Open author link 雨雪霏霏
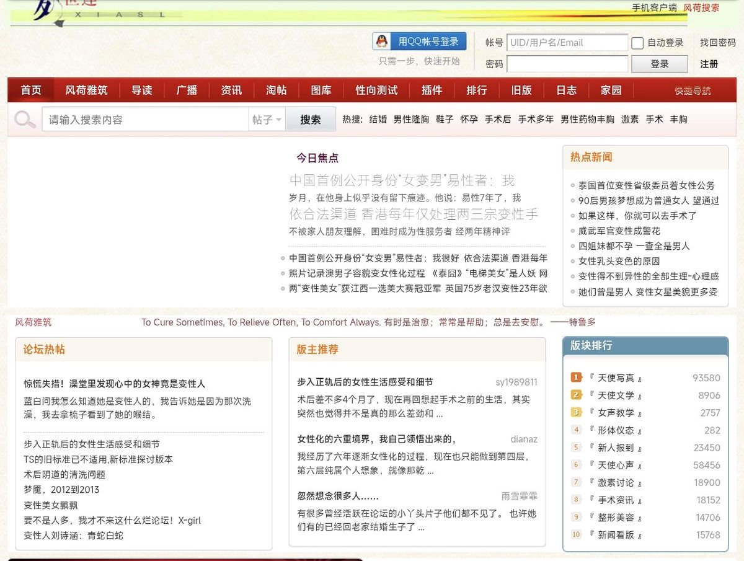The image size is (744, 561). (520, 496)
